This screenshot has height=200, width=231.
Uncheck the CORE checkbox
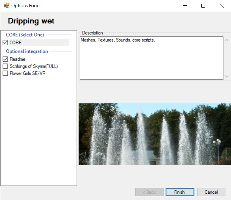(5, 43)
